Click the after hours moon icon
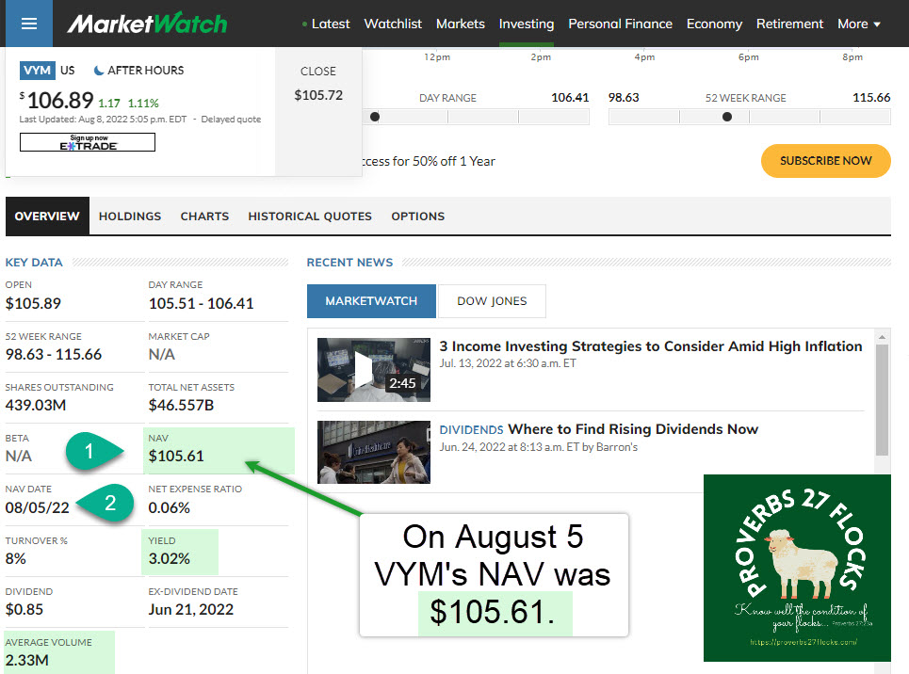 99,71
